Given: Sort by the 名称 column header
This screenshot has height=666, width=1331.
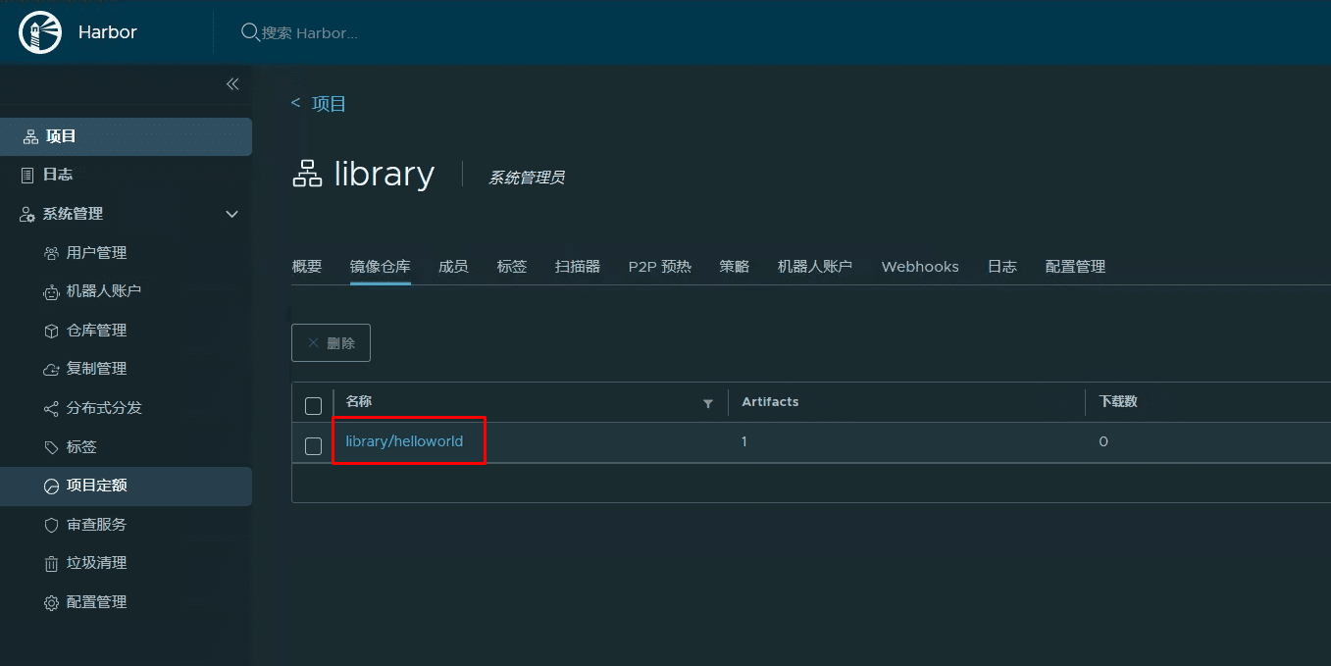Looking at the screenshot, I should pyautogui.click(x=359, y=401).
